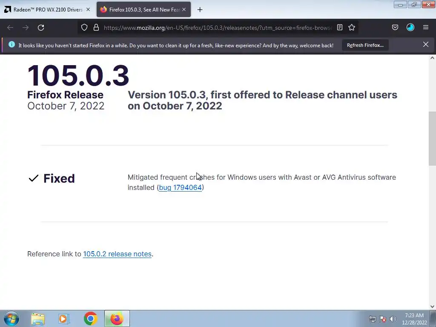
Task: Click the 'October 7, 2022' date under Firefox Release
Action: pyautogui.click(x=66, y=106)
